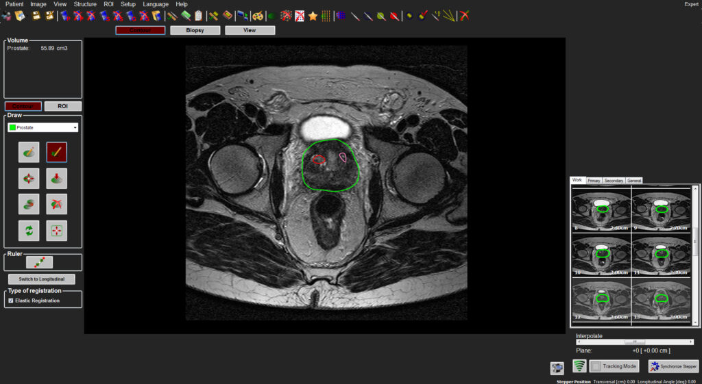
Task: Click the delete contour red X tool
Action: (x=56, y=204)
